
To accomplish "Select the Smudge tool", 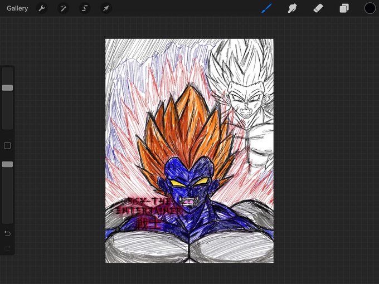I will point(292,8).
